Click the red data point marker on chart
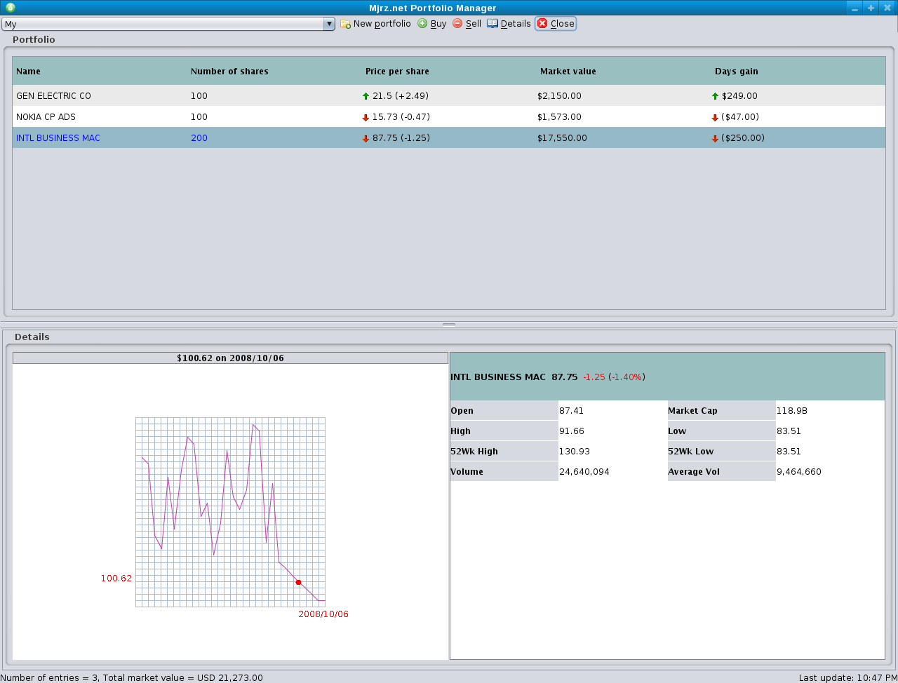898x683 pixels. pyautogui.click(x=298, y=582)
